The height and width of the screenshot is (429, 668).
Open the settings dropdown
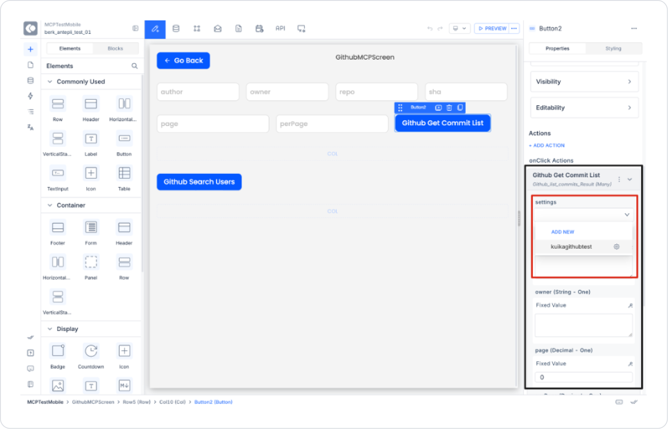click(584, 215)
